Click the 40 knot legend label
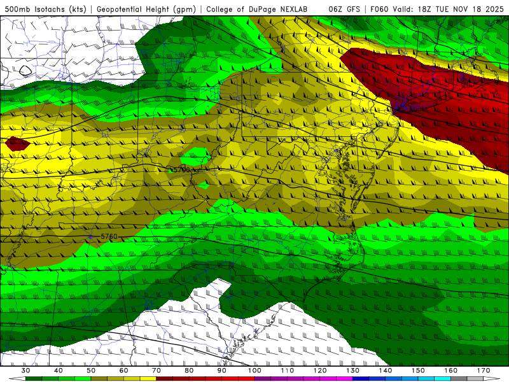This screenshot has height=382, width=509. [59, 371]
